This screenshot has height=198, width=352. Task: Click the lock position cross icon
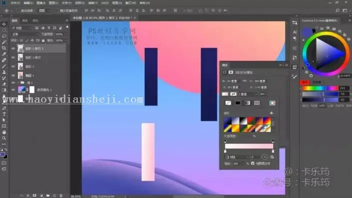[x=32, y=40]
